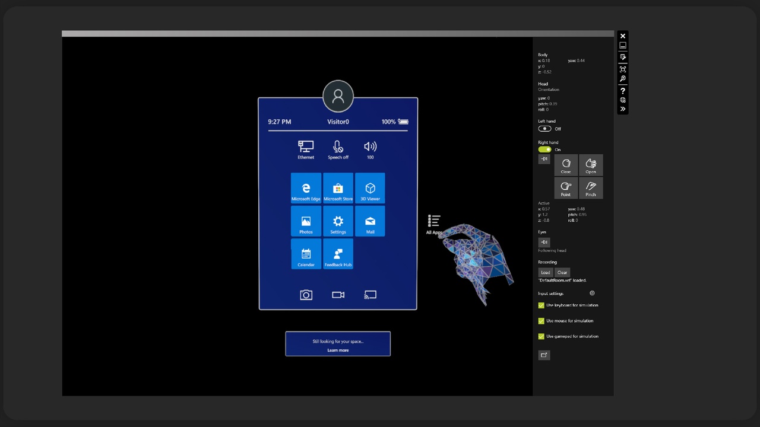Select the Close hand gesture
Image resolution: width=760 pixels, height=427 pixels.
tap(566, 165)
